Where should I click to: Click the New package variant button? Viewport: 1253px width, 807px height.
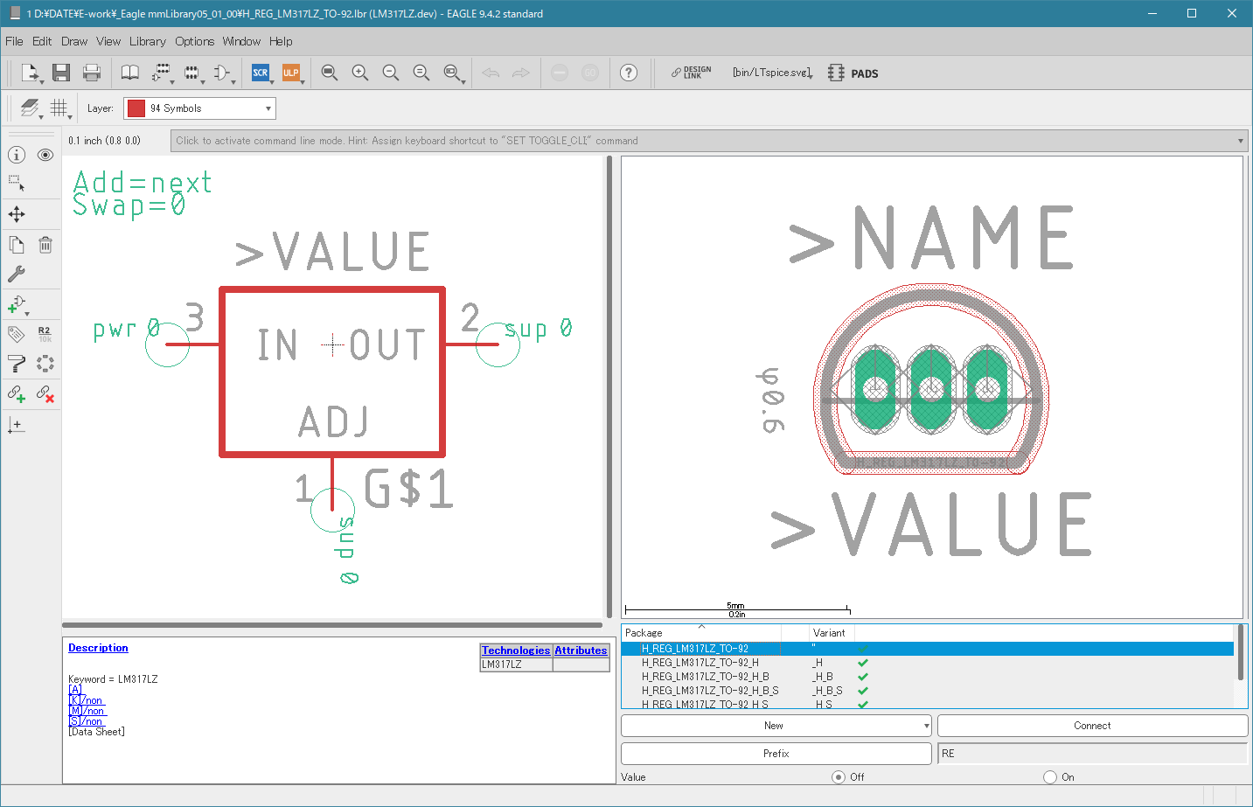coord(776,726)
